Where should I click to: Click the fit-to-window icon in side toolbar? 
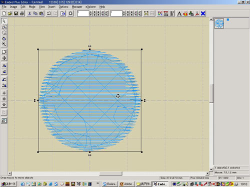[4, 52]
